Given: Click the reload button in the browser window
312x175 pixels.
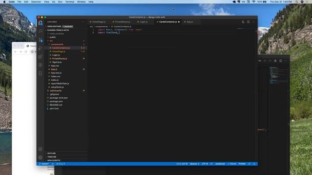Looking at the screenshot, I should [x=26, y=52].
